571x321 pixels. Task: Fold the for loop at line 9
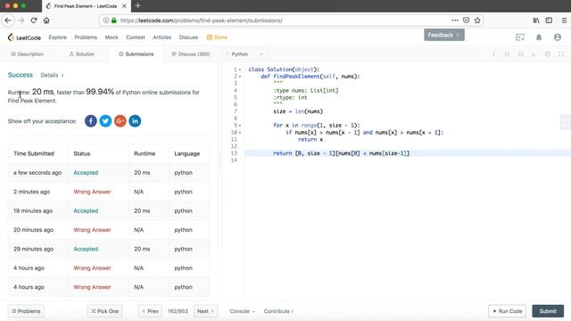[x=240, y=125]
